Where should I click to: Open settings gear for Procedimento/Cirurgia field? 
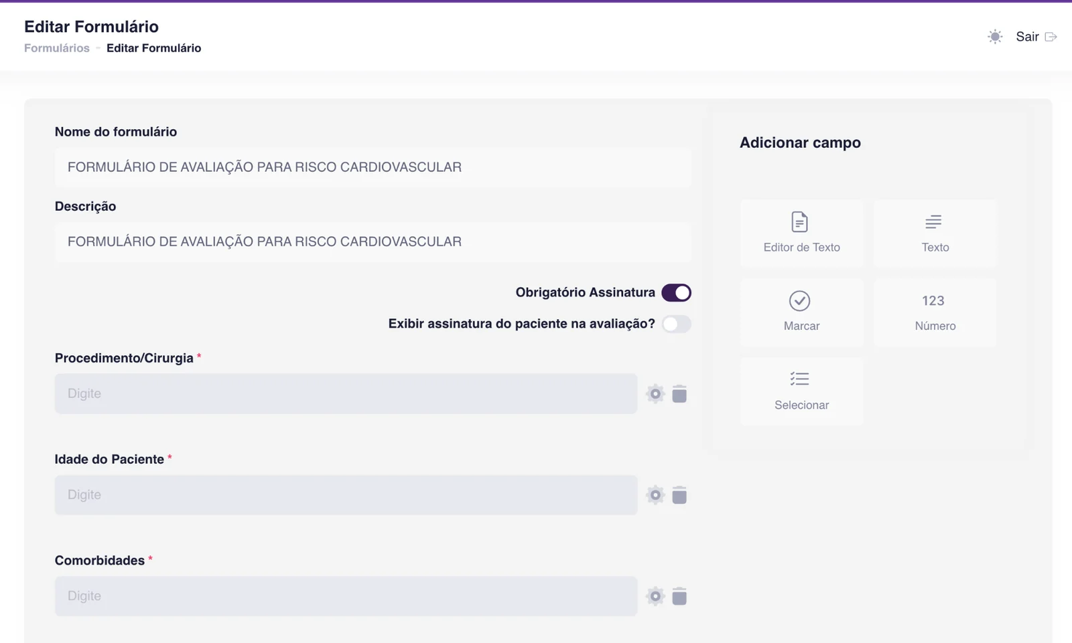[x=655, y=393]
